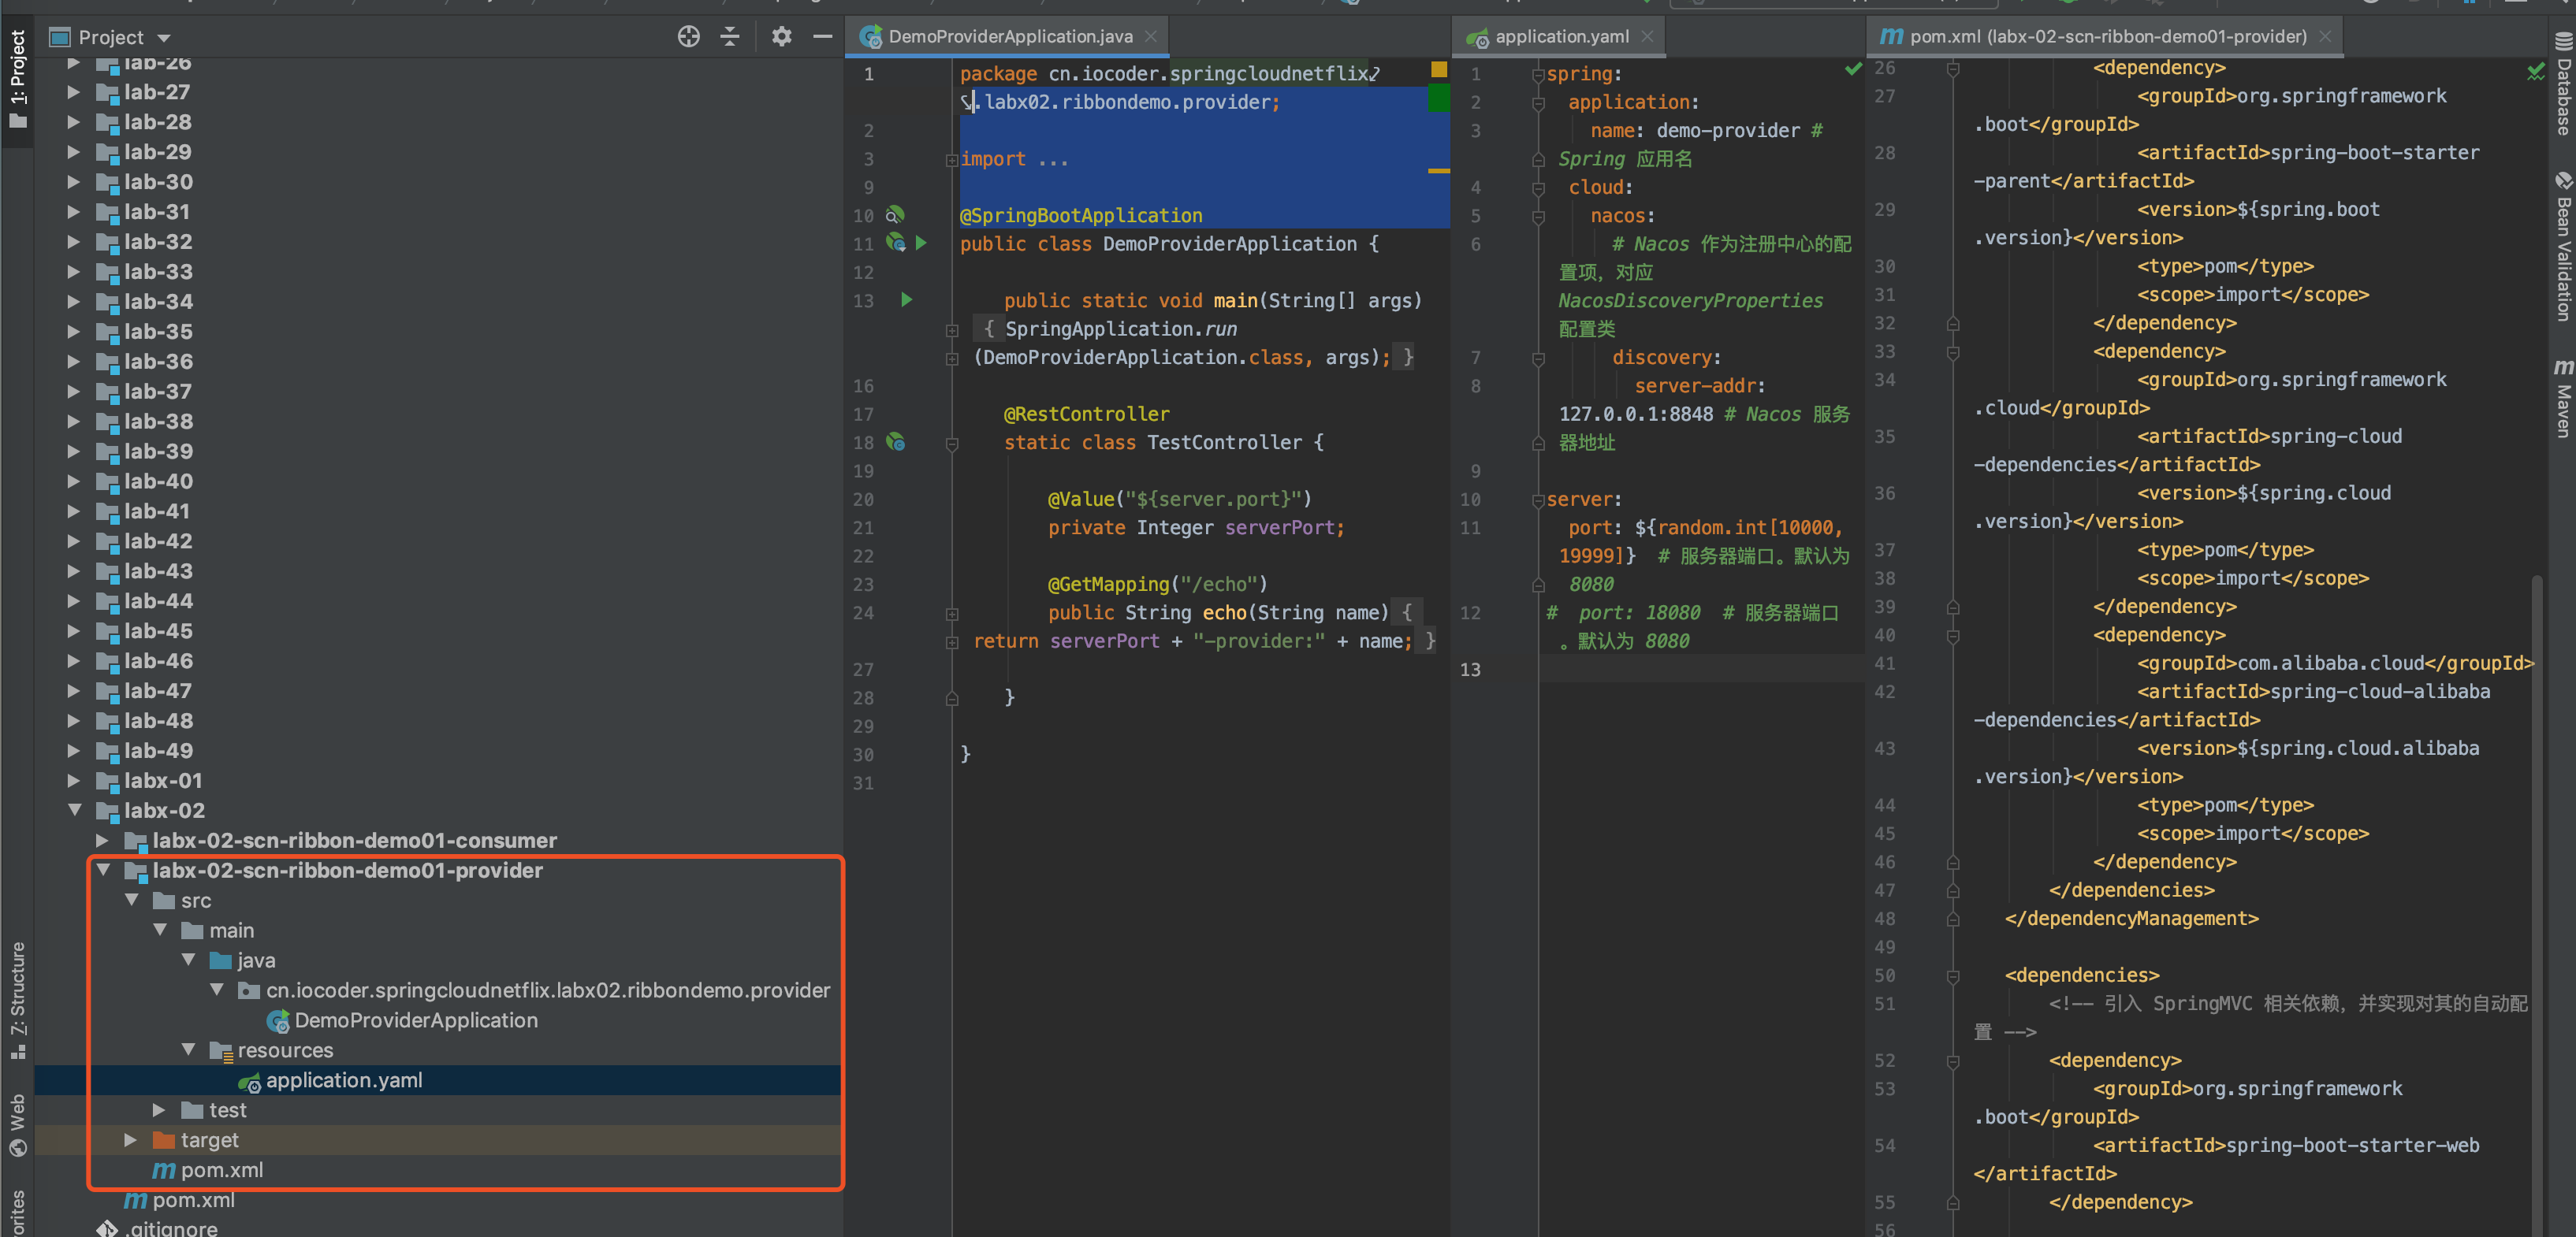This screenshot has height=1237, width=2576.
Task: Expand the folded import block
Action: pyautogui.click(x=952, y=160)
